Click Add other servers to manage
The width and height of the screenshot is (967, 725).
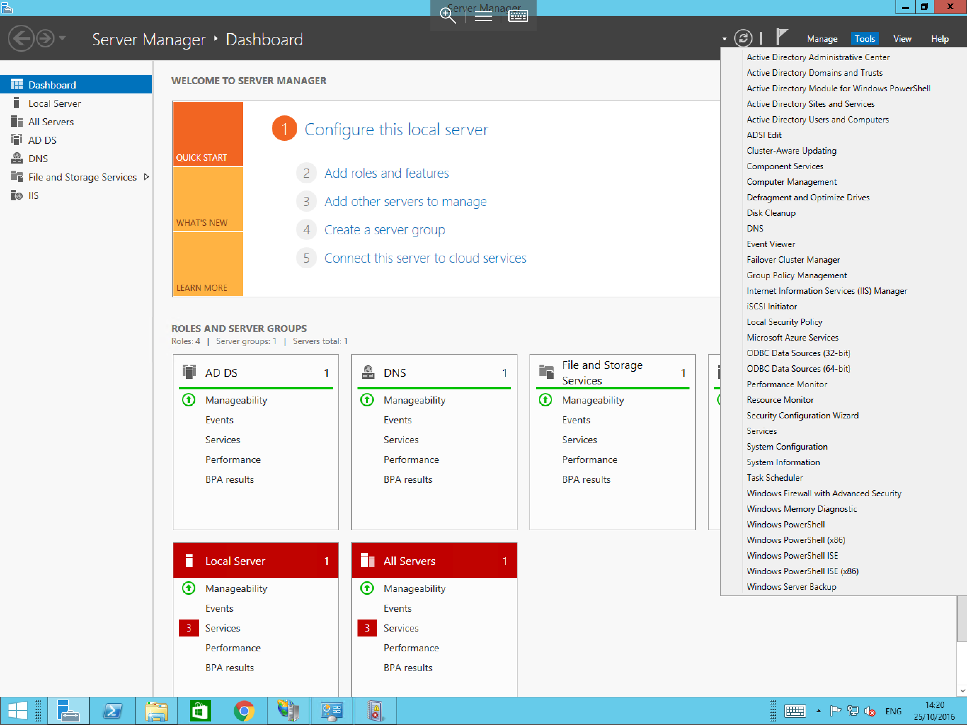pyautogui.click(x=405, y=201)
